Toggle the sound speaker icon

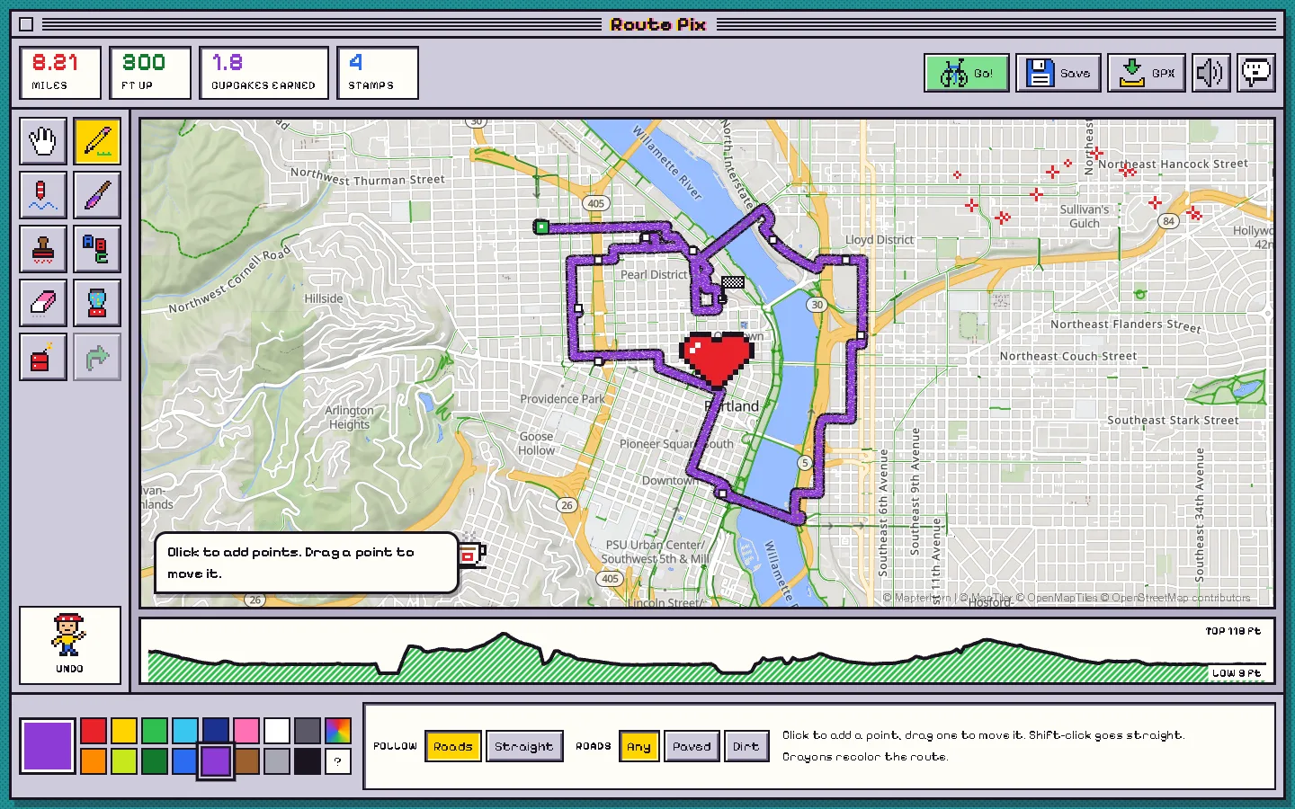[x=1210, y=73]
